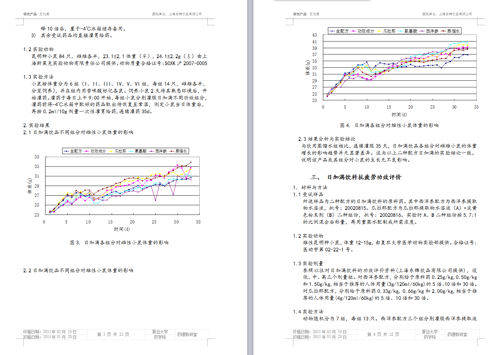
Task: Click footer text '第 5 页 共 22 页'
Action: click(x=113, y=334)
